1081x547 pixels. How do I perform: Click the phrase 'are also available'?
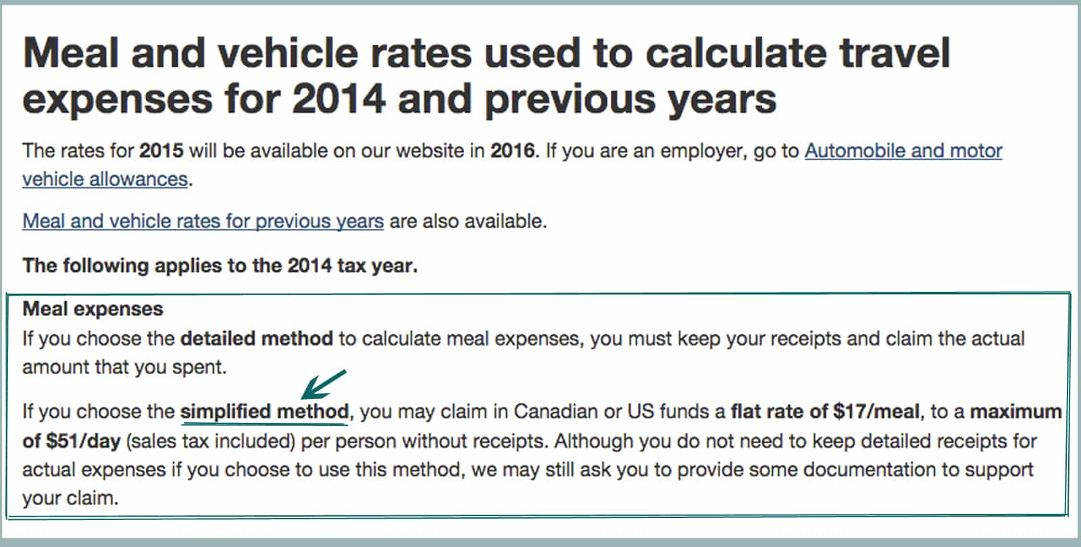(468, 222)
